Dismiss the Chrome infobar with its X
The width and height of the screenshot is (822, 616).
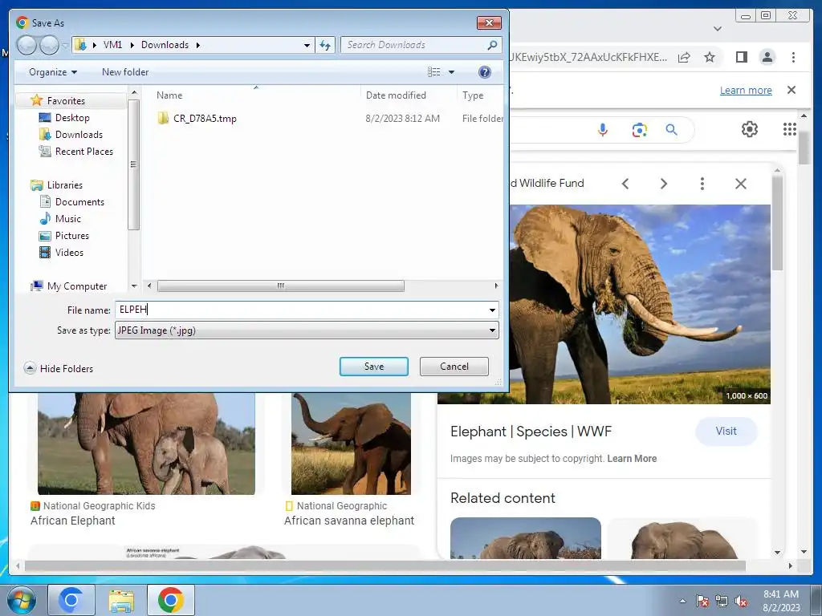coord(791,90)
